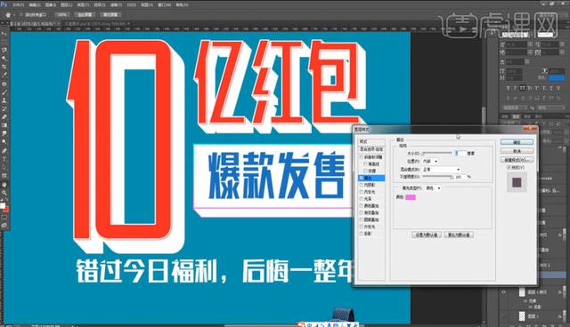The height and width of the screenshot is (327, 570).
Task: Toggle Strikethrough in Character panel
Action: (x=558, y=88)
